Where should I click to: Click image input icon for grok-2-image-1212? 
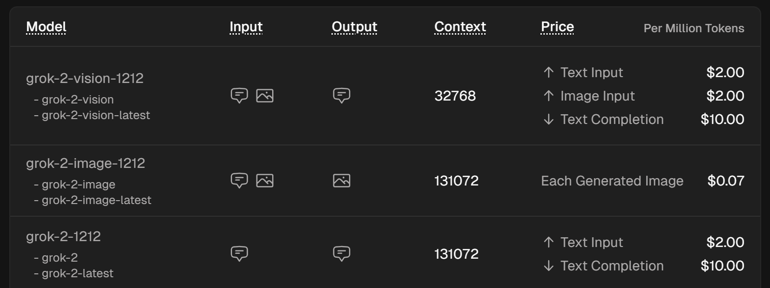coord(265,181)
